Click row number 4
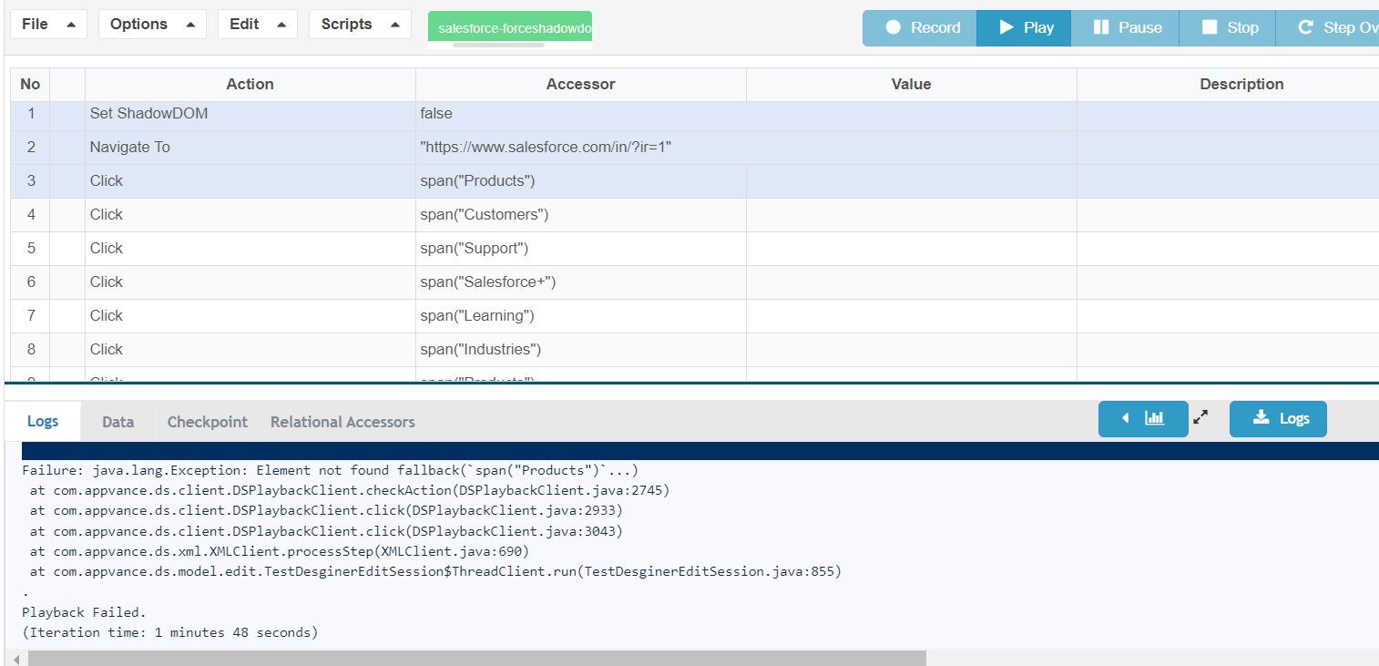 click(31, 215)
